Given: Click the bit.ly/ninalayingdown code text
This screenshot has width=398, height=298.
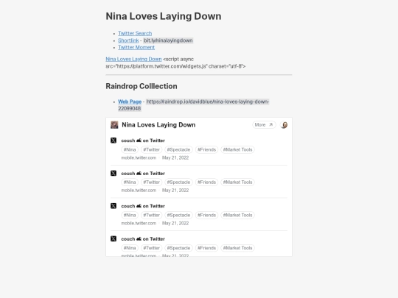Looking at the screenshot, I should tap(168, 40).
